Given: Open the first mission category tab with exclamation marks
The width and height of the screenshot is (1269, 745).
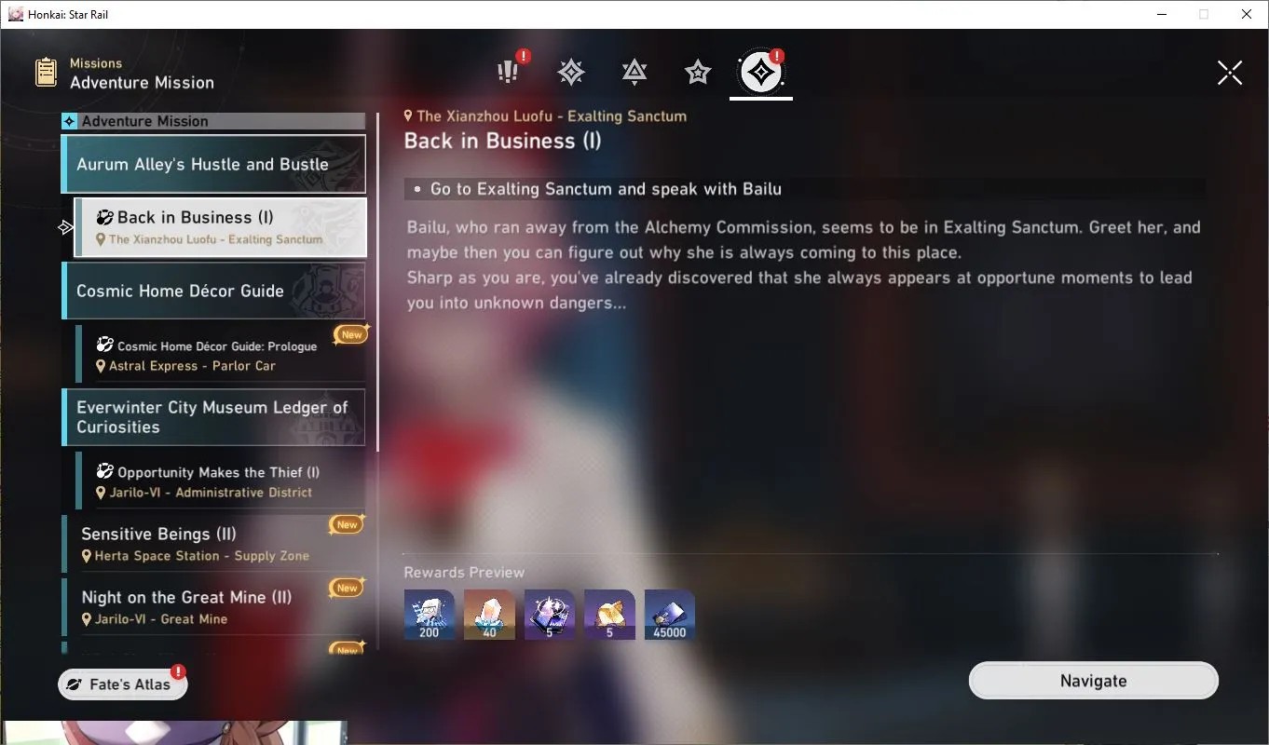Looking at the screenshot, I should (509, 72).
